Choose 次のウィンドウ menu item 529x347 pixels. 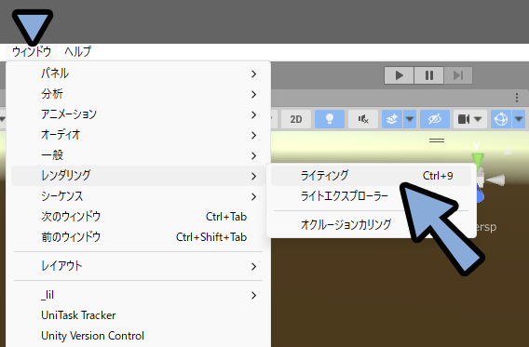coord(138,217)
